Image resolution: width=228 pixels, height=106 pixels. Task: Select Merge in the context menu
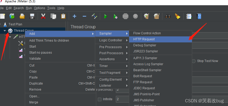click(x=60, y=102)
